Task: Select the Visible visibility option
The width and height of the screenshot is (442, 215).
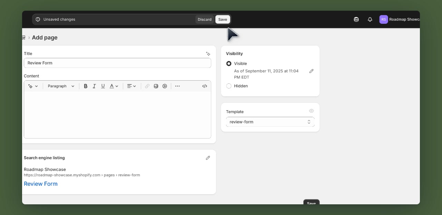Action: tap(229, 63)
